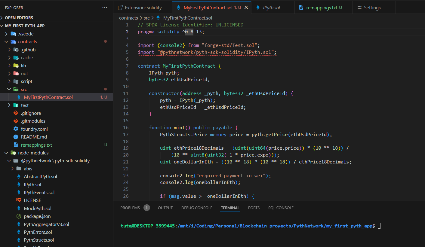Viewport: 425px width, 247px height.
Task: Click the README.md info icon
Action: [16, 137]
